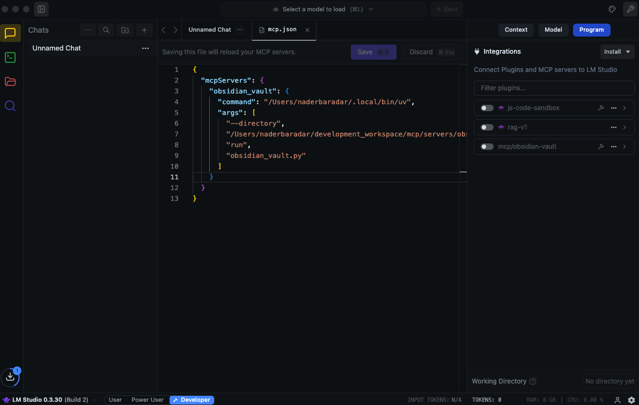Open the Install dropdown in Integrations
Viewport: 639px width, 405px height.
click(617, 52)
